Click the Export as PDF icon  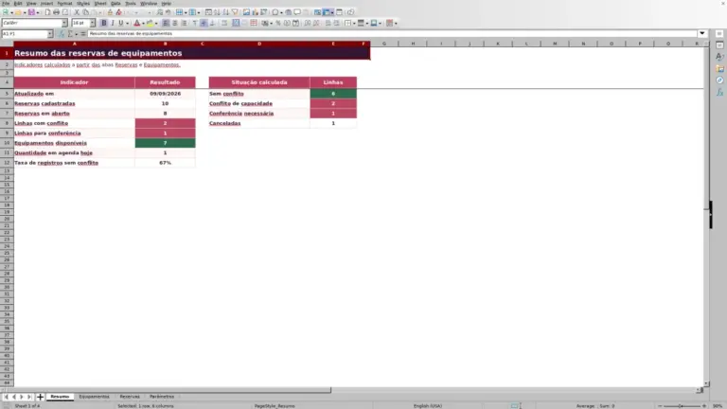pos(47,12)
